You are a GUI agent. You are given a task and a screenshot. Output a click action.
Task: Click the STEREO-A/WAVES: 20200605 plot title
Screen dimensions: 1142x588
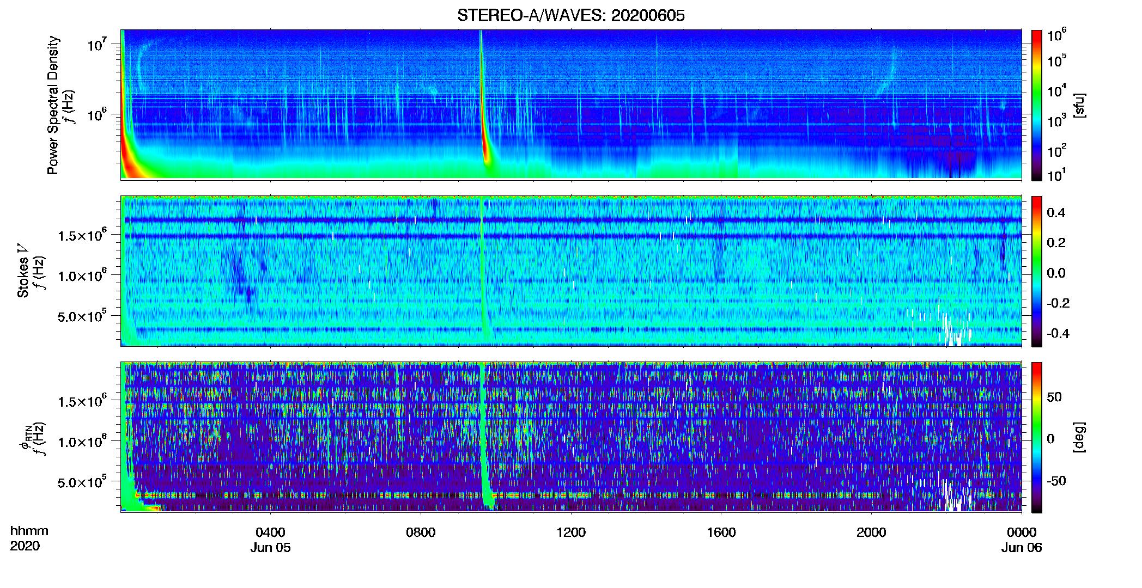571,16
